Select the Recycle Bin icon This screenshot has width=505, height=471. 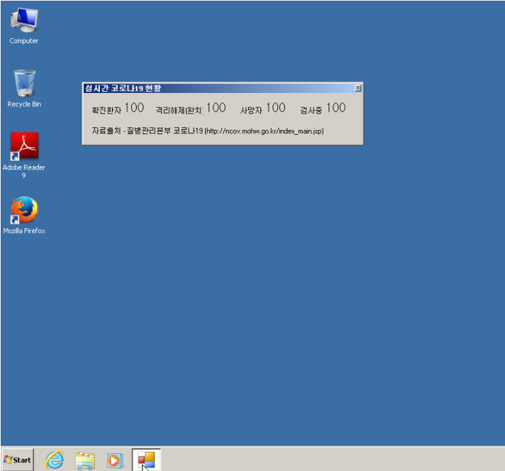coord(24,85)
